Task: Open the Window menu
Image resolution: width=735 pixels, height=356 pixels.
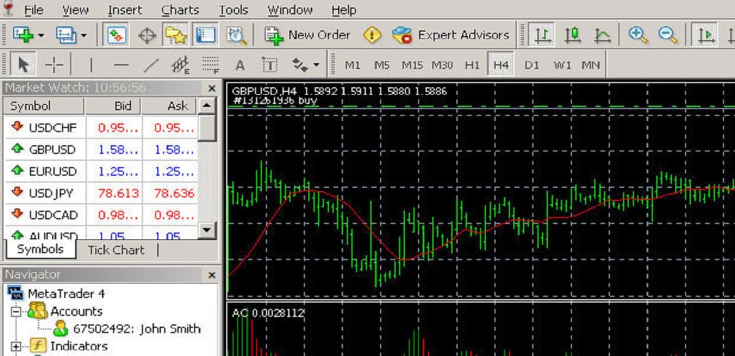Action: point(290,10)
